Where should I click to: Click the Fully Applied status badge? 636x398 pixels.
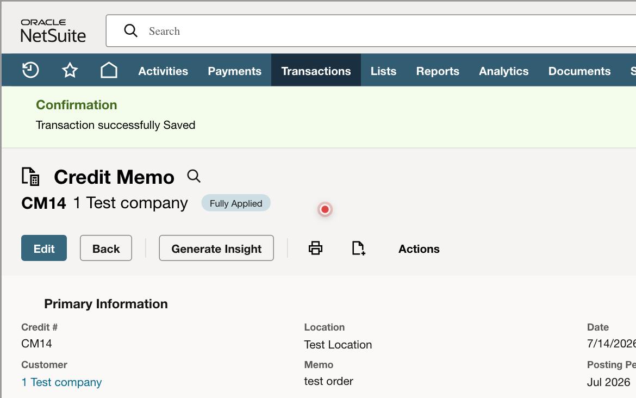pos(236,203)
